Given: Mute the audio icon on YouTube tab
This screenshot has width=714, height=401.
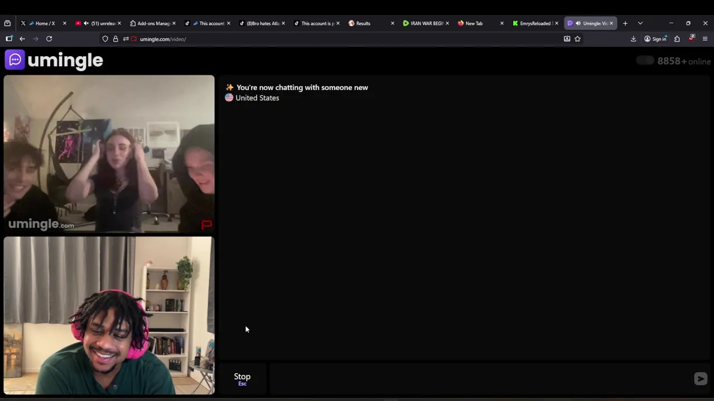Looking at the screenshot, I should (86, 23).
